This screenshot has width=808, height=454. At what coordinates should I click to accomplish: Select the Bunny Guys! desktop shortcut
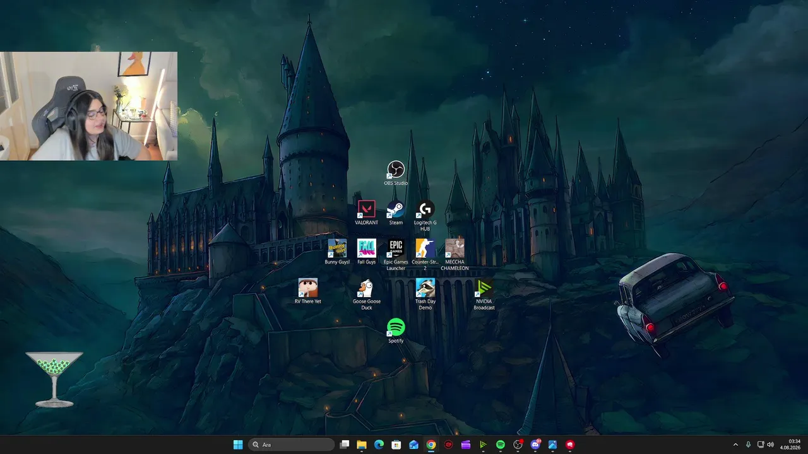click(337, 252)
